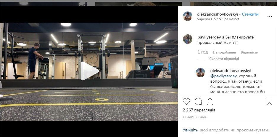Open oleksandrshovkovskyi profile avatar in header
The width and height of the screenshot is (277, 137).
click(187, 16)
